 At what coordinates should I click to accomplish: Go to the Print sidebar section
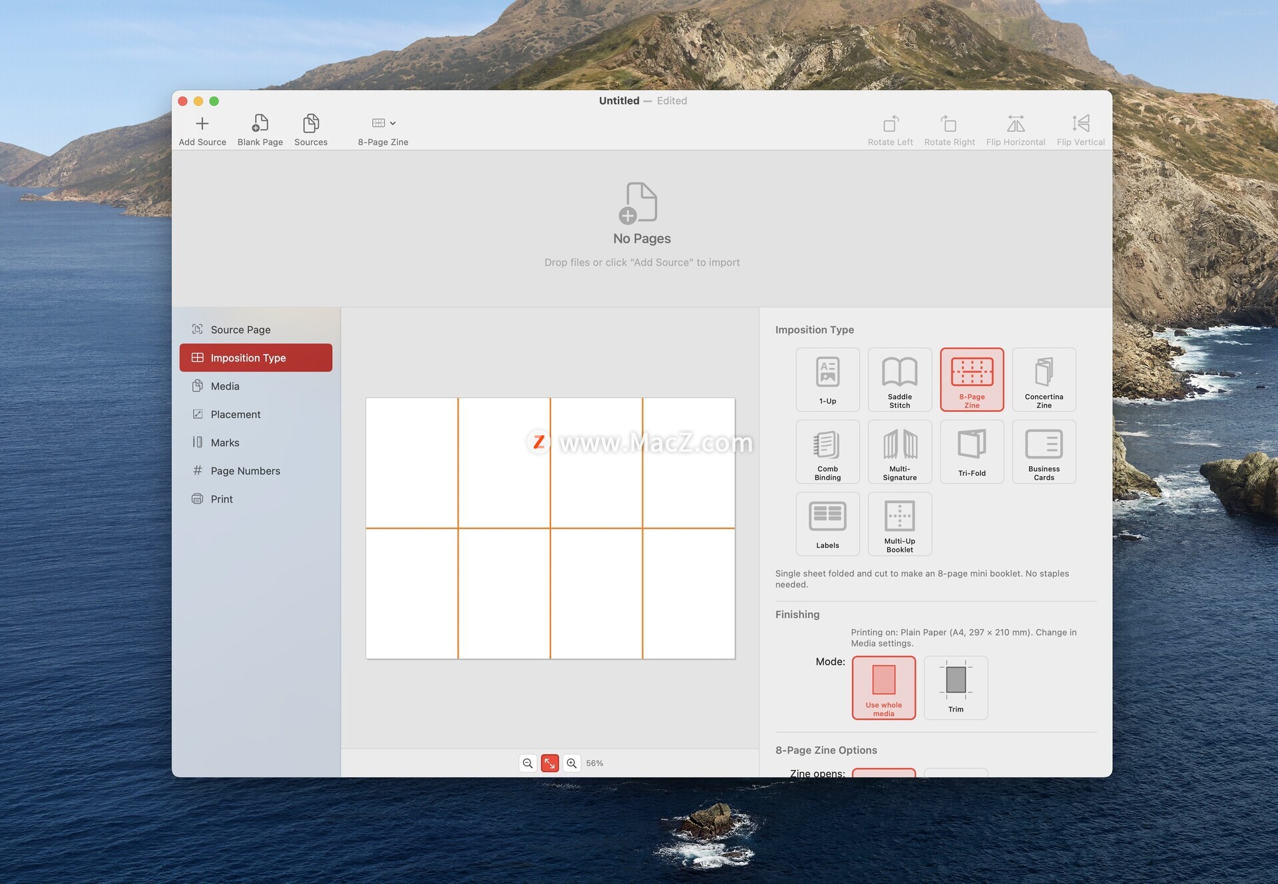coord(222,499)
